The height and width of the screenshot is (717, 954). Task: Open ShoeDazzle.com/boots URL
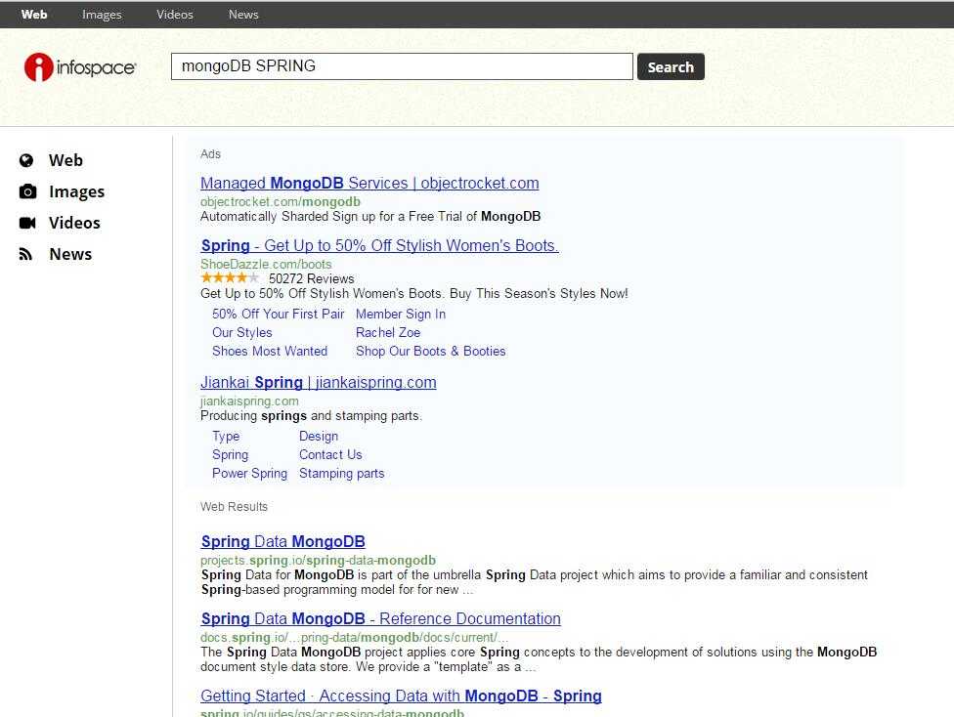(x=266, y=264)
